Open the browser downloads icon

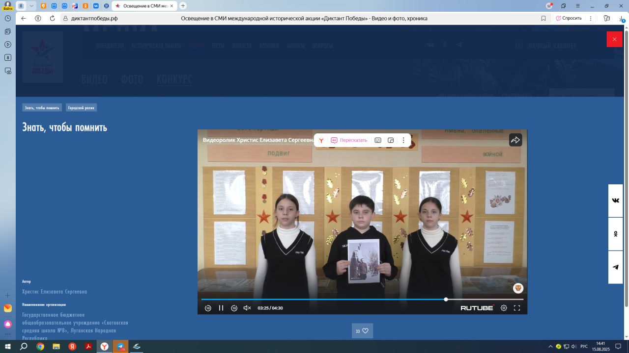(x=622, y=18)
